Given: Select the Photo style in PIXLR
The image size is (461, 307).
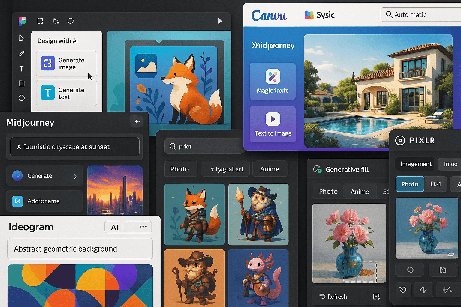Looking at the screenshot, I should click(x=410, y=184).
